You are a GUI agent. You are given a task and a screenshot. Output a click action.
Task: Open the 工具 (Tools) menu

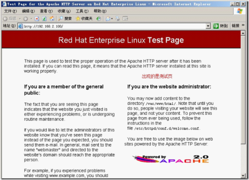tap(82, 11)
